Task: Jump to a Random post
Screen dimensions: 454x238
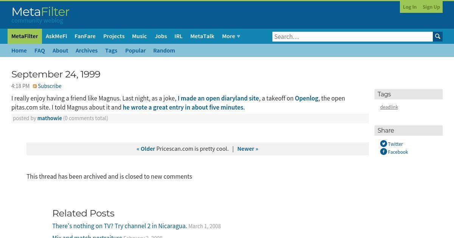Action: coord(164,51)
